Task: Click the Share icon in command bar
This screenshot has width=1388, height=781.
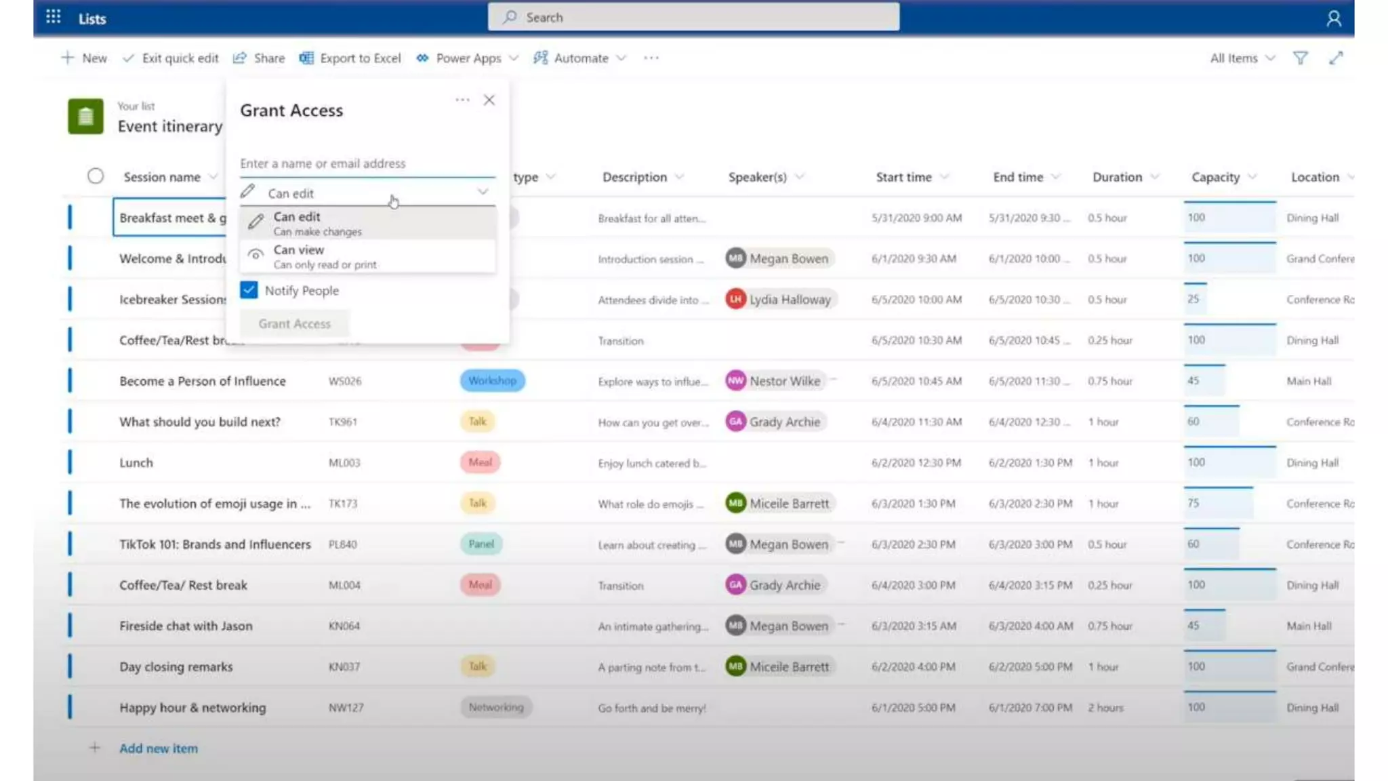Action: (239, 58)
